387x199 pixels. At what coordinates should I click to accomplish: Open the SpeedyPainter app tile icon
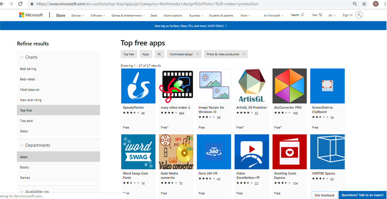tap(138, 86)
